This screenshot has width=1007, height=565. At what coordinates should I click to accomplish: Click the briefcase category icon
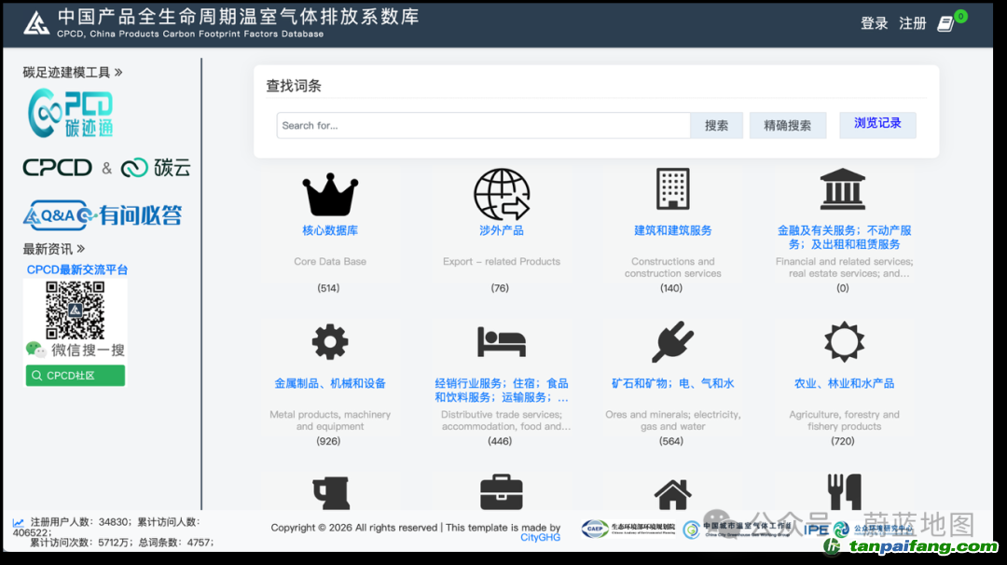point(501,492)
